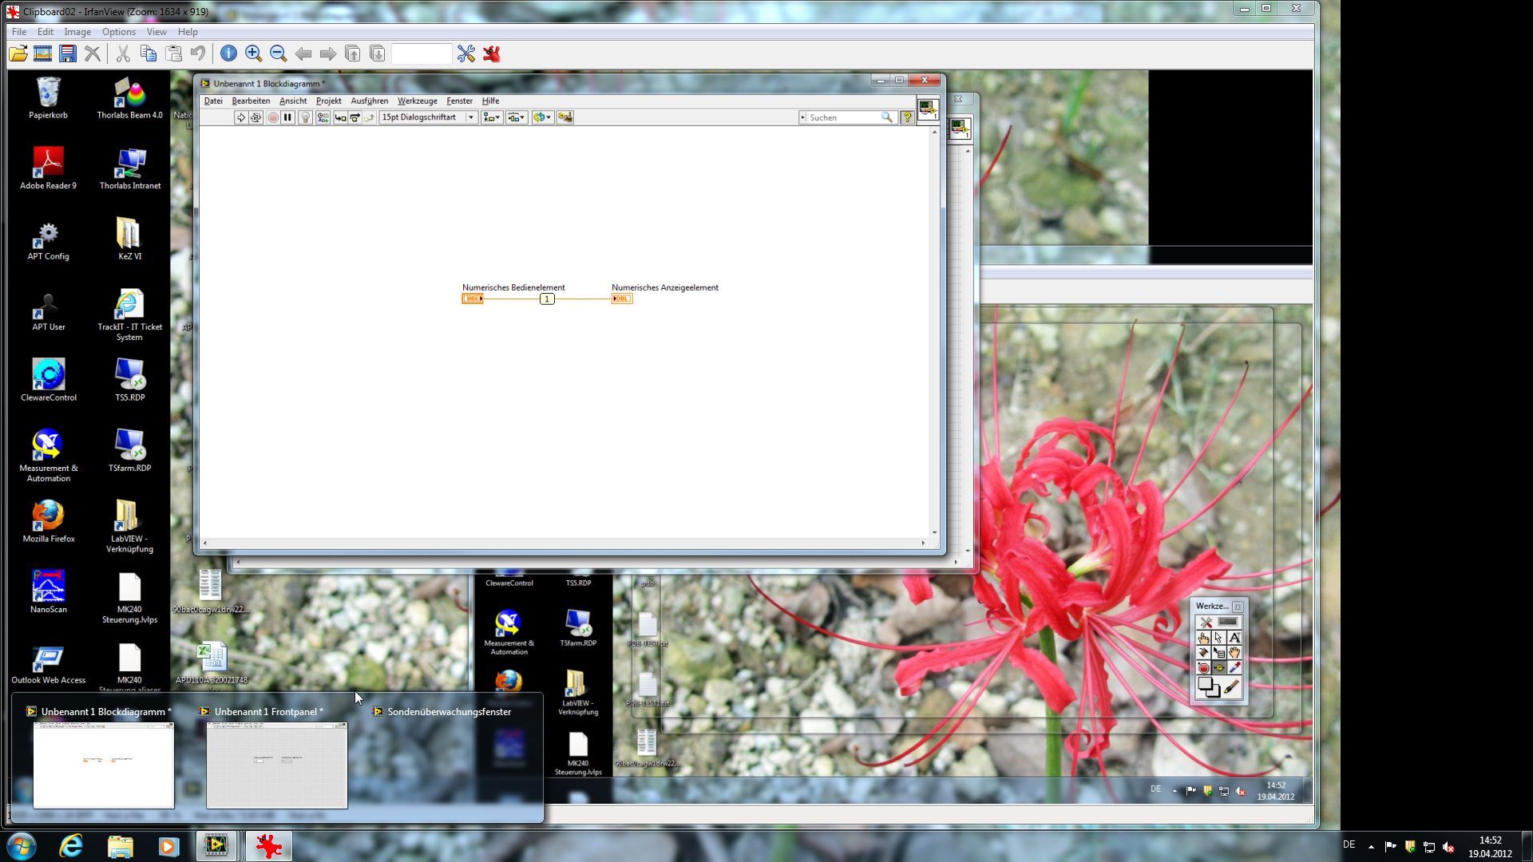Open the View menu in IrfanView
This screenshot has height=862, width=1533.
click(156, 32)
